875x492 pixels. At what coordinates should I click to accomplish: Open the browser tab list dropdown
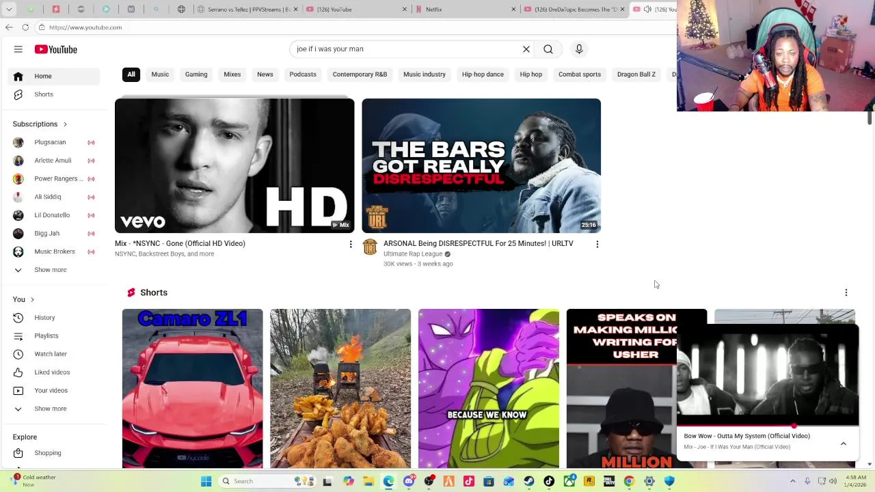[9, 10]
